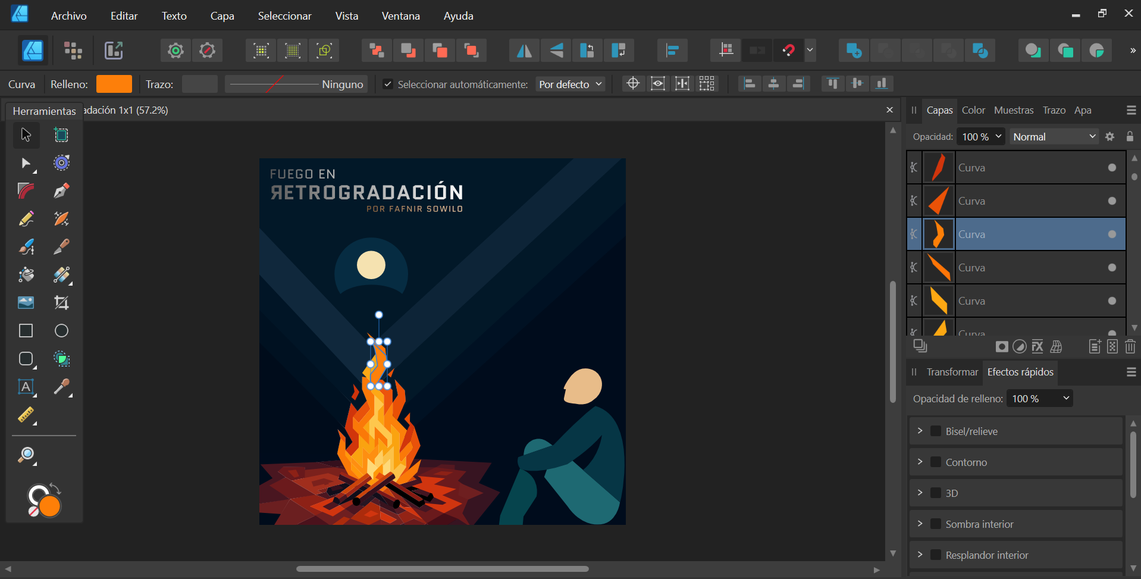This screenshot has width=1141, height=579.
Task: Select the Vector Brush tool
Action: coord(26,247)
